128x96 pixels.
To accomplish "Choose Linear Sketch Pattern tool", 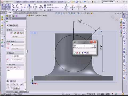I will (51, 7).
